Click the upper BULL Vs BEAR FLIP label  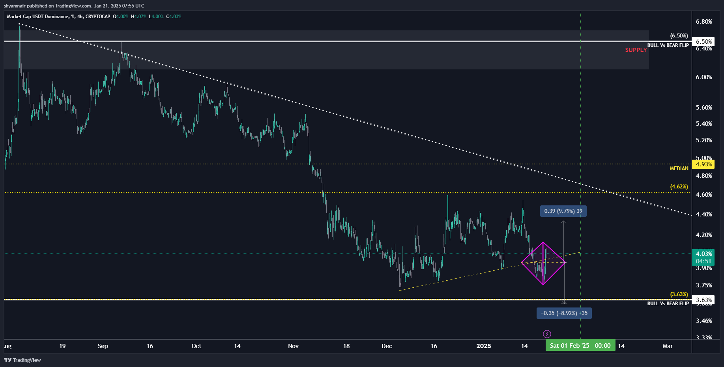click(x=668, y=45)
